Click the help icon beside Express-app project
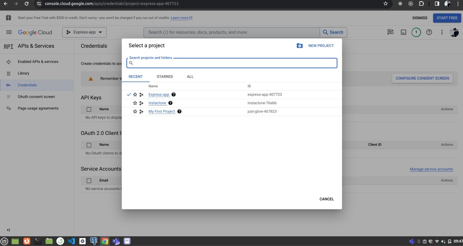The height and width of the screenshot is (246, 463). coord(174,94)
